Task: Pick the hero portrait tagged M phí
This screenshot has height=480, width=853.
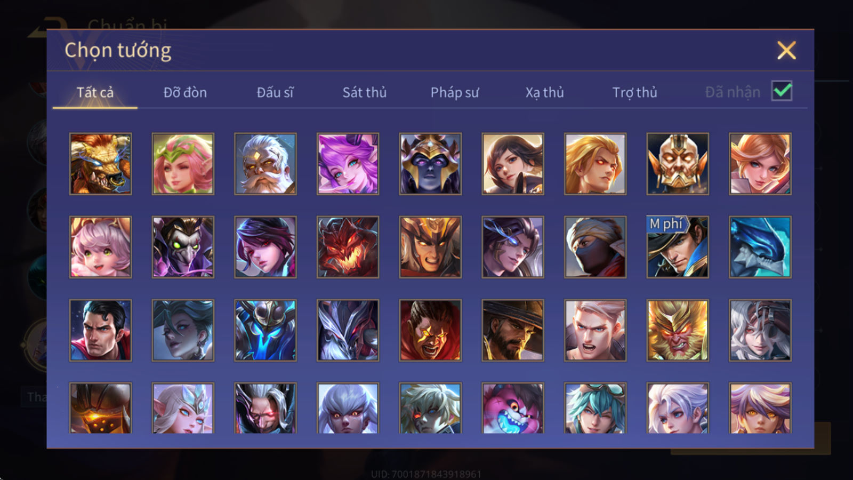Action: [x=678, y=247]
